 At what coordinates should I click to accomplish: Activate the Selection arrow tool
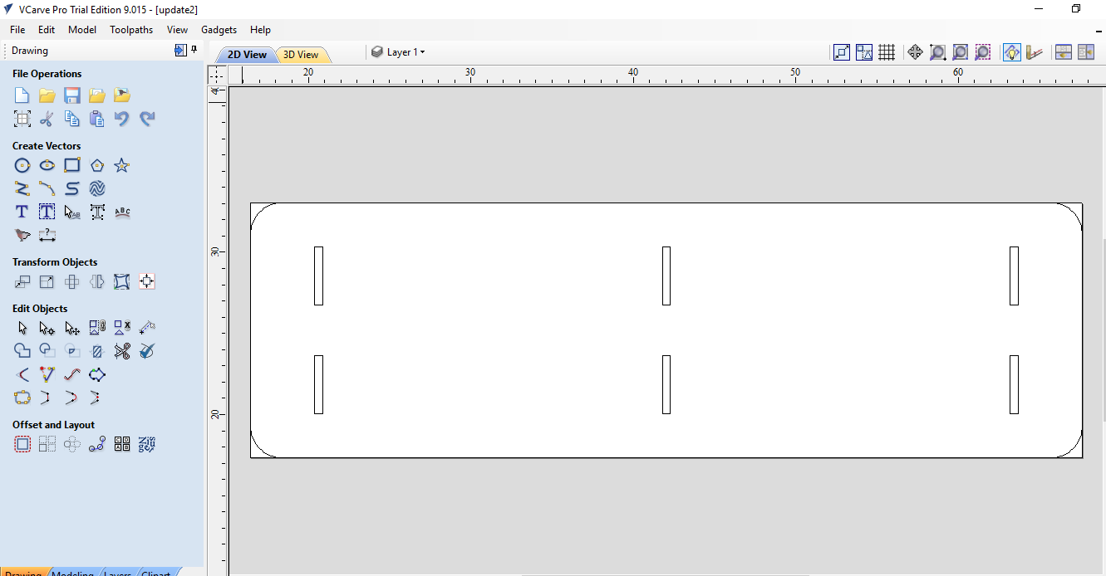22,328
